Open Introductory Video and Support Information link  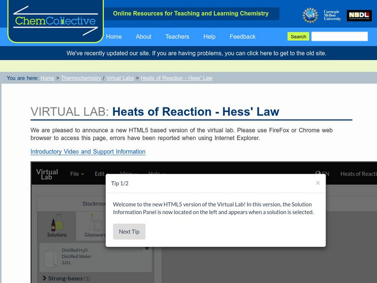pos(88,151)
